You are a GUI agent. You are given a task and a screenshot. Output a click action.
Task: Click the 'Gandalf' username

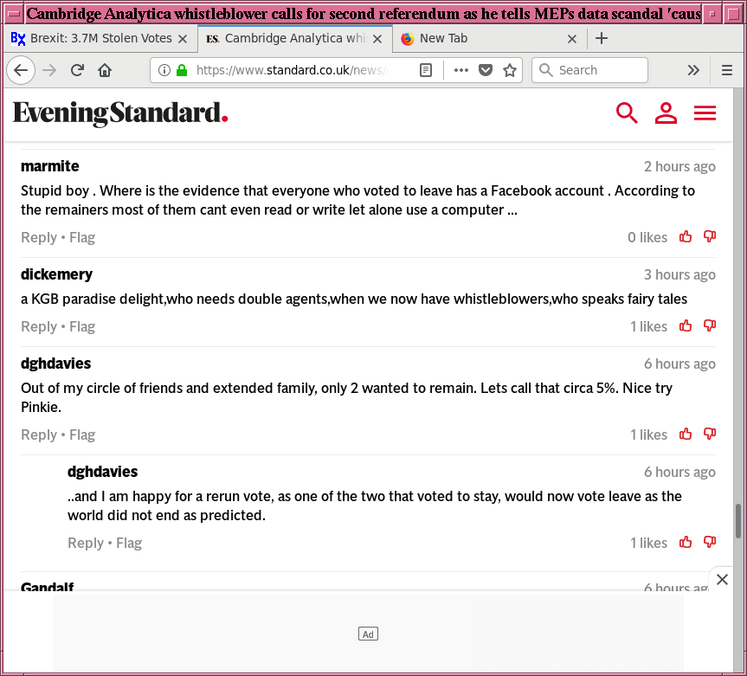47,586
